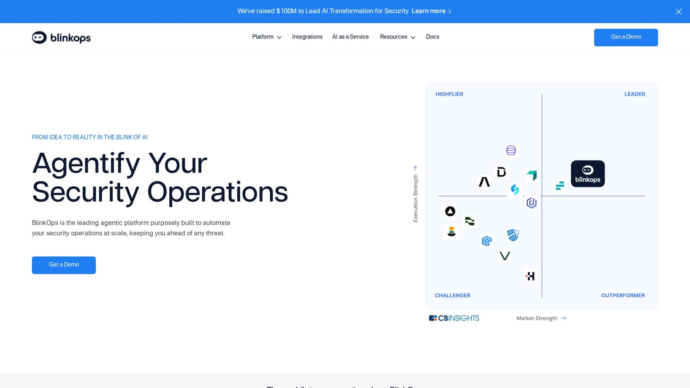Viewport: 690px width, 388px height.
Task: Click the header Get a Demo button
Action: click(x=626, y=37)
